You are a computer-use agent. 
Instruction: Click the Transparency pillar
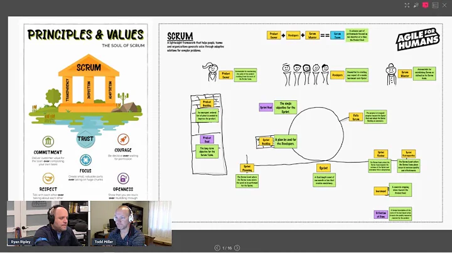67,90
